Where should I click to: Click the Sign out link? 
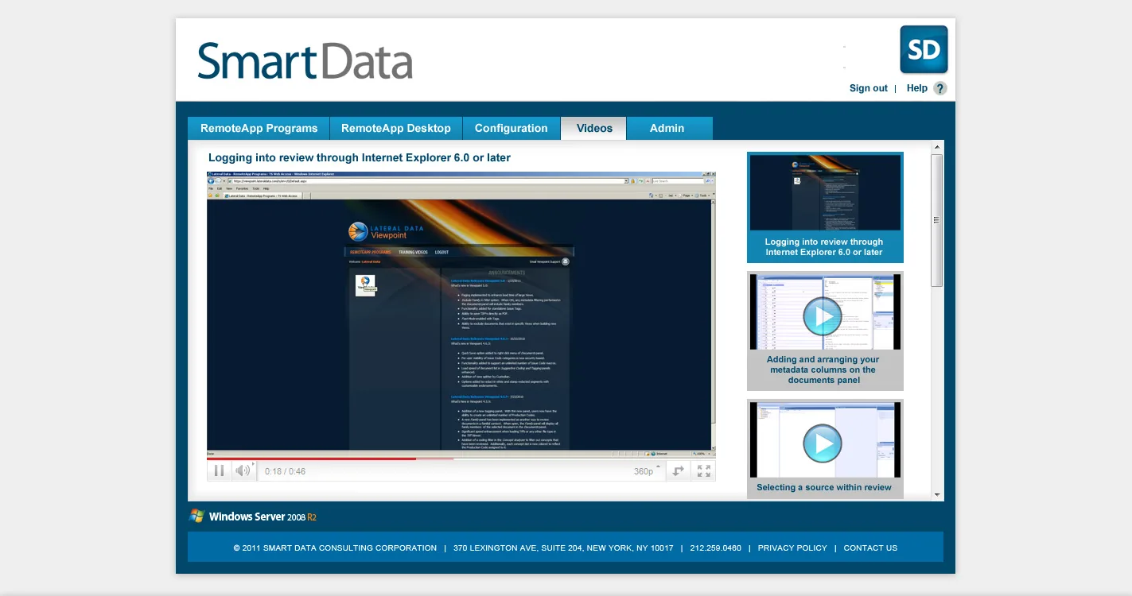[869, 88]
